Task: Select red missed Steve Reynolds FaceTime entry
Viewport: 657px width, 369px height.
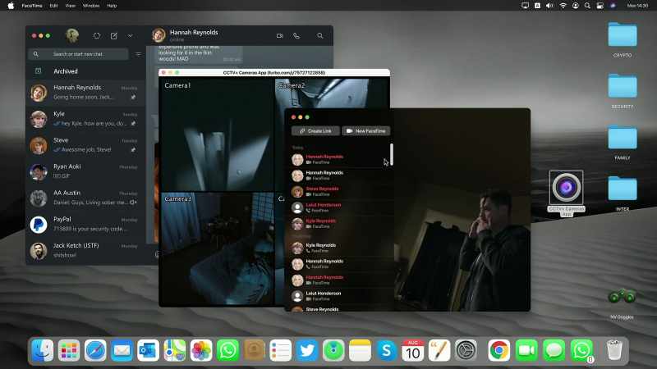Action: pos(338,192)
